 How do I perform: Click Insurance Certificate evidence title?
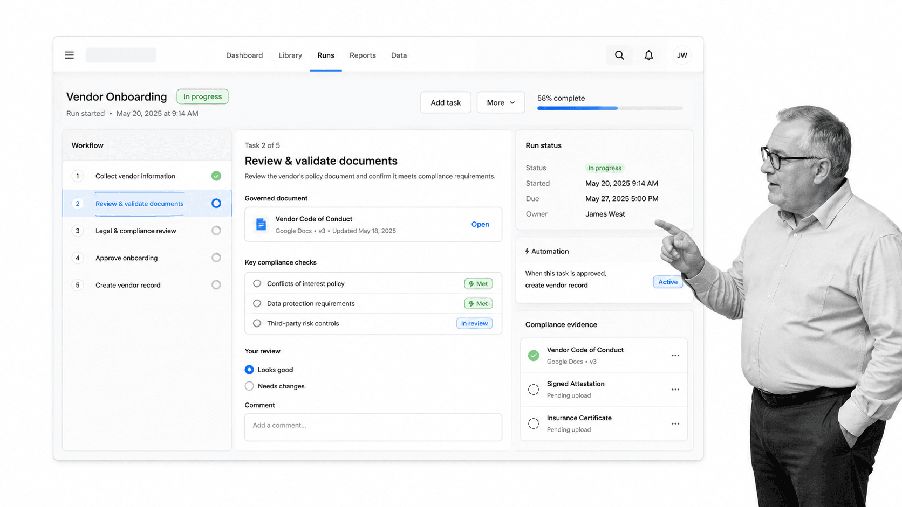[579, 418]
